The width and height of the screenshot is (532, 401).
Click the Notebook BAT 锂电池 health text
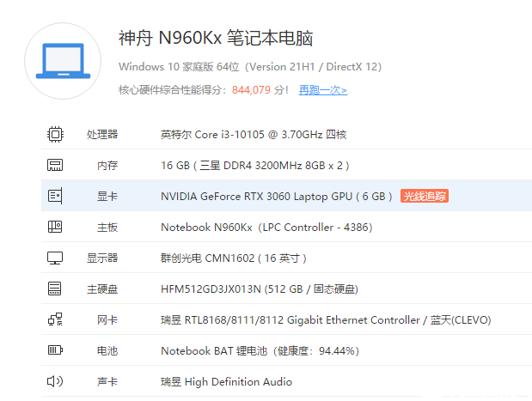pos(260,351)
